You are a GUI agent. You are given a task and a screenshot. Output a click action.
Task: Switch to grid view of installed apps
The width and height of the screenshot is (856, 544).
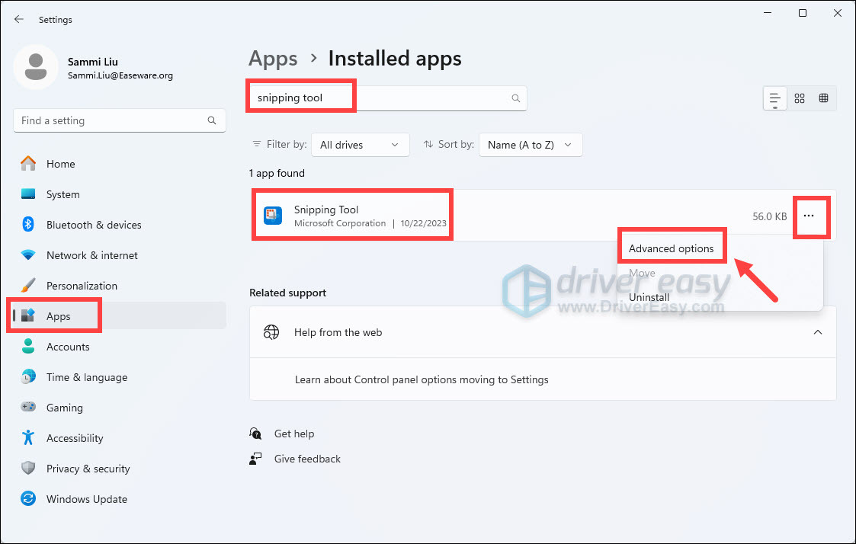tap(824, 98)
